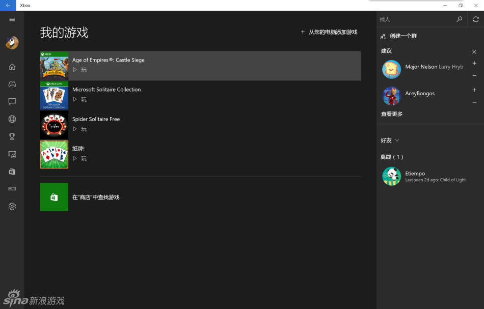Open the hamburger navigation menu
The image size is (484, 309).
click(x=12, y=19)
